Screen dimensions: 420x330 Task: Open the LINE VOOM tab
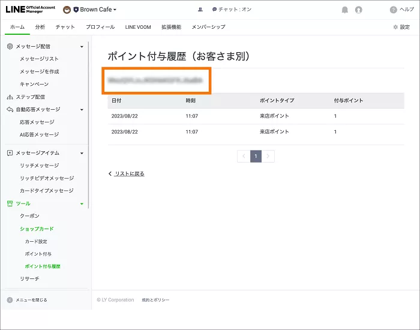(x=138, y=27)
